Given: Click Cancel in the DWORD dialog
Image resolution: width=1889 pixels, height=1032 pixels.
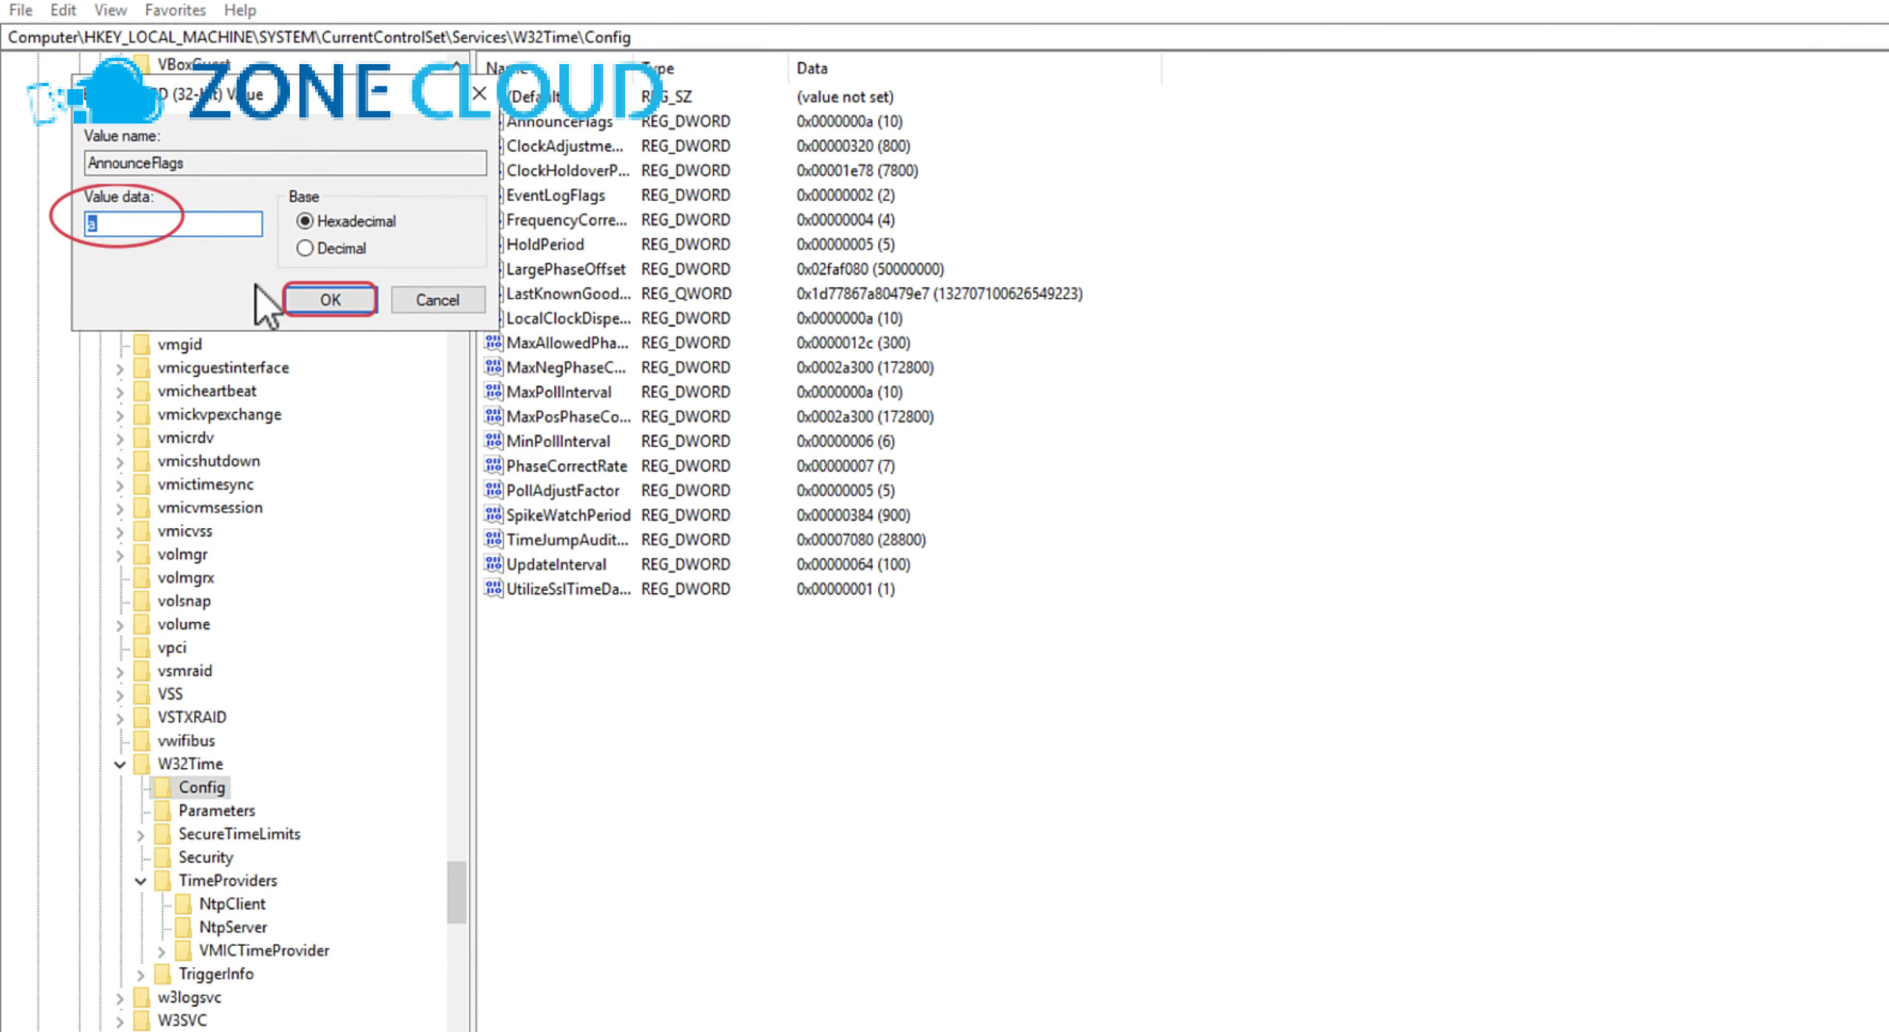Looking at the screenshot, I should coord(438,300).
